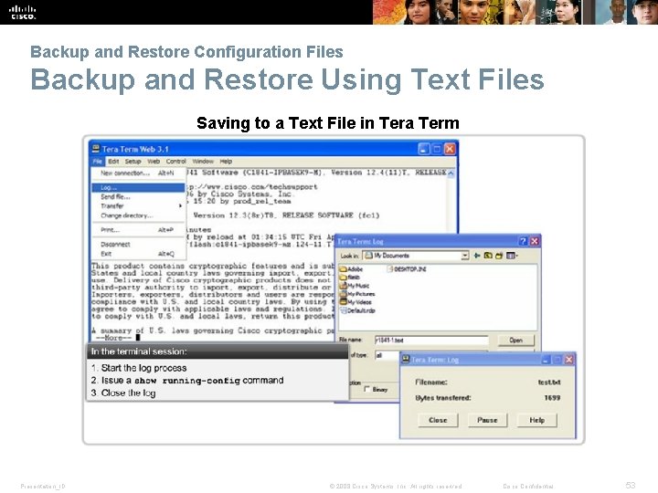Click the Pause button

coord(487,420)
